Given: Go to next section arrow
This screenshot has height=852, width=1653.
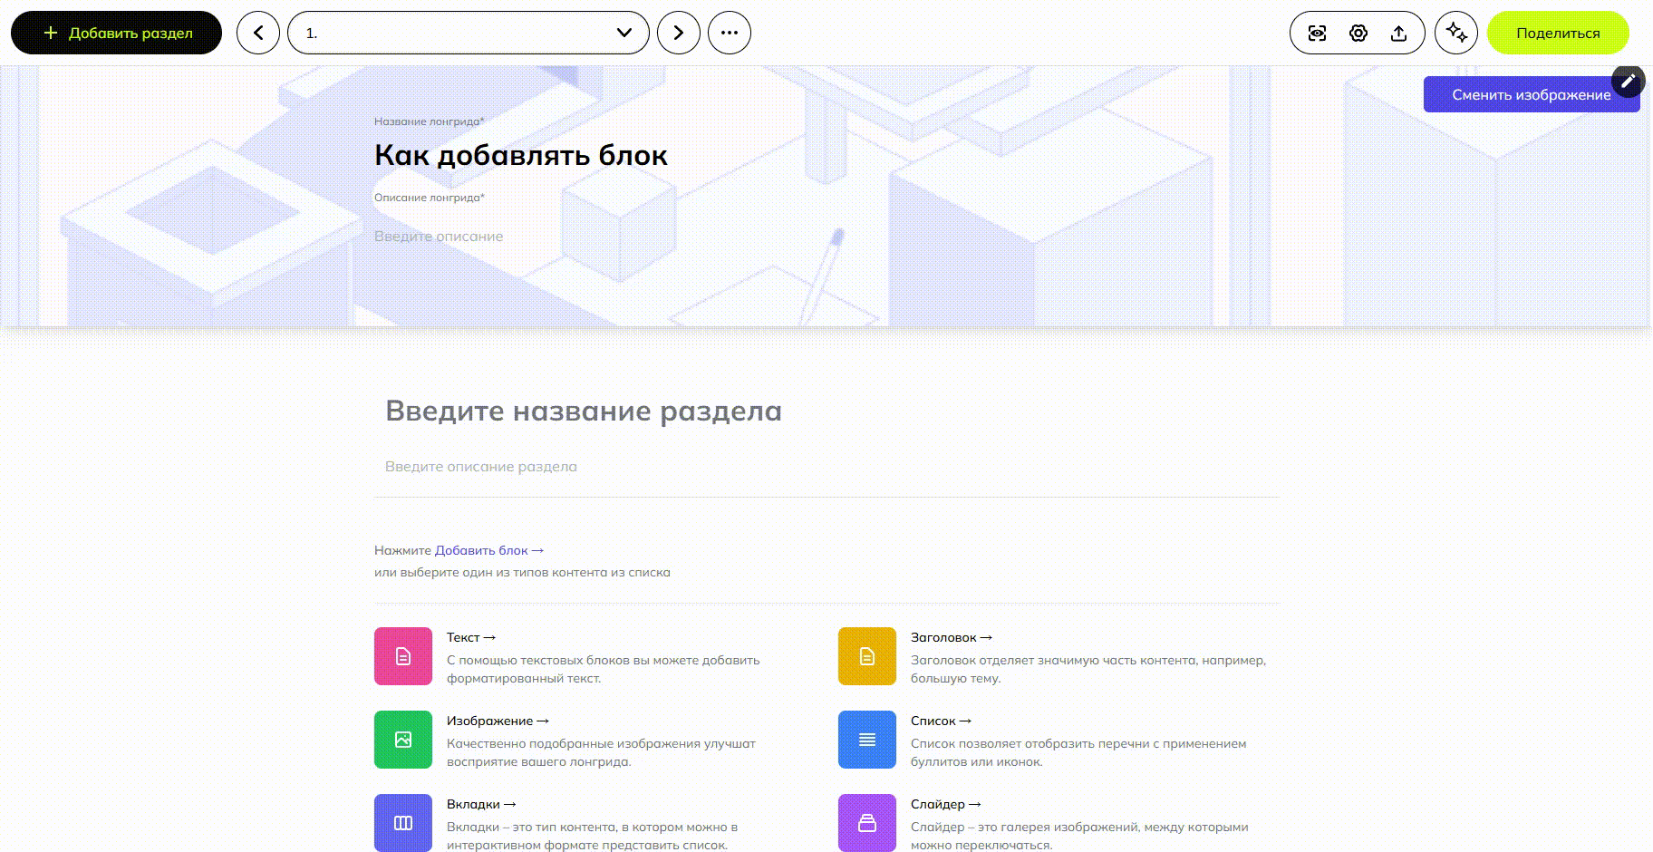Looking at the screenshot, I should pyautogui.click(x=679, y=33).
